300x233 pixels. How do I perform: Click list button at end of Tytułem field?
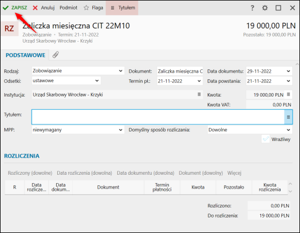point(288,117)
